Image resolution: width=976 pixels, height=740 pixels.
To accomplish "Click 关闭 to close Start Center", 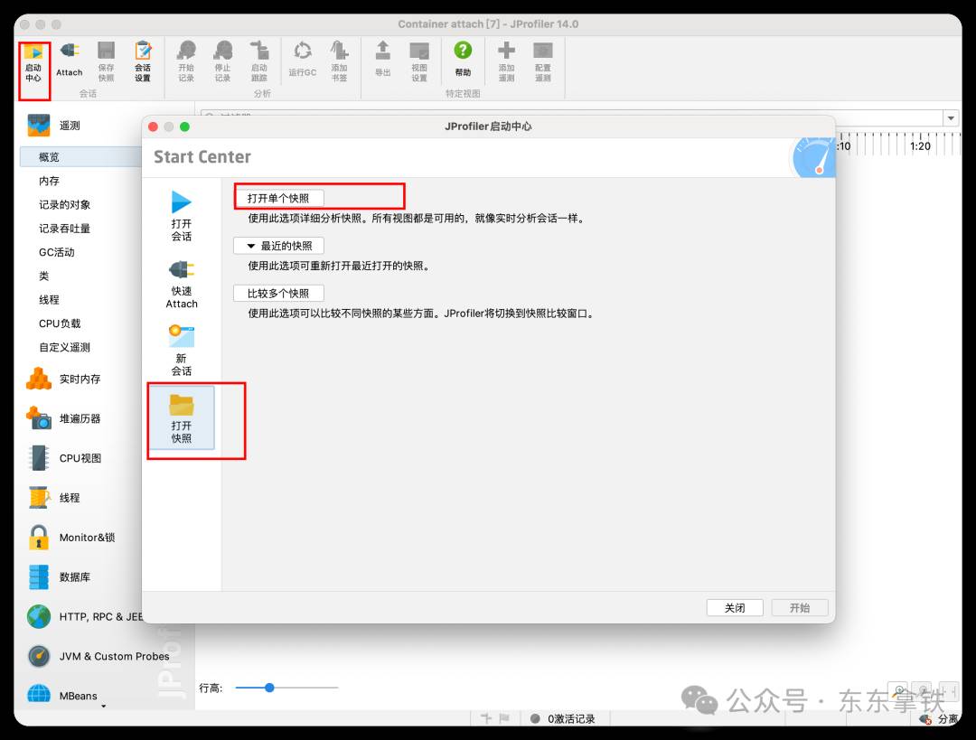I will coord(735,607).
